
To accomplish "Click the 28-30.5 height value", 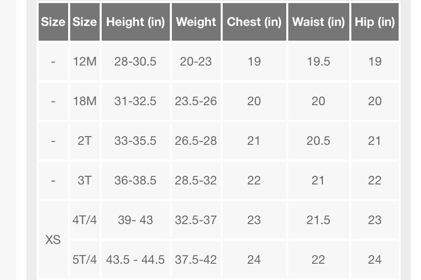I will [135, 61].
